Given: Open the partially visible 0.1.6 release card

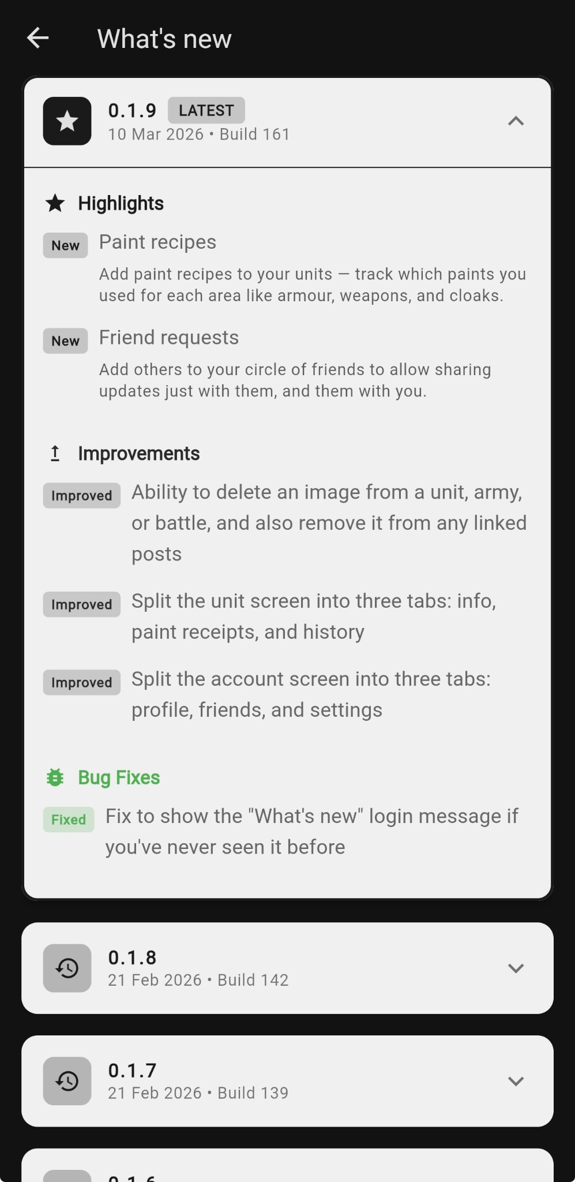Looking at the screenshot, I should click(x=287, y=1166).
